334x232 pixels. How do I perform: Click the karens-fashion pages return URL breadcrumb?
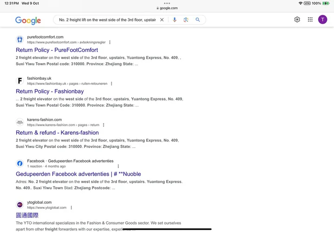click(x=63, y=125)
